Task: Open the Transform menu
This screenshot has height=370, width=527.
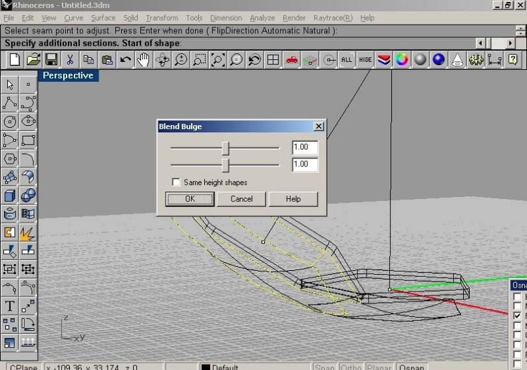Action: point(162,18)
